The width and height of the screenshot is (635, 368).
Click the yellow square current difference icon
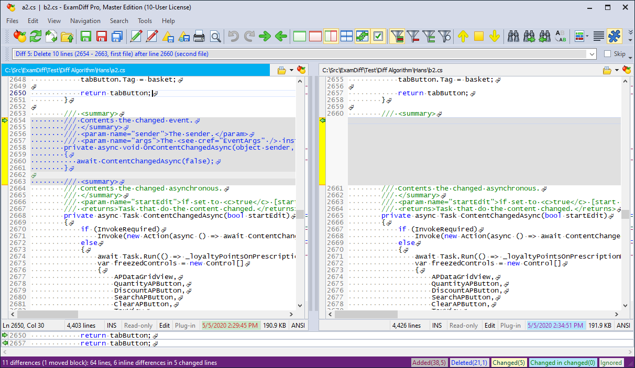[479, 36]
